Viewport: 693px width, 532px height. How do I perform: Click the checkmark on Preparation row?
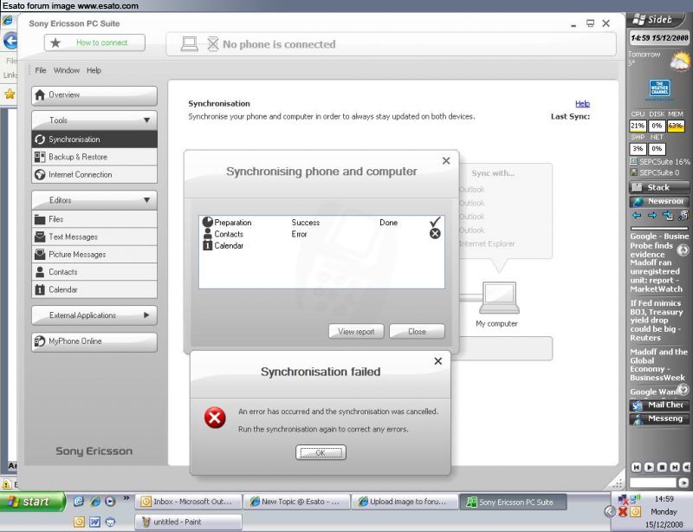pos(436,222)
